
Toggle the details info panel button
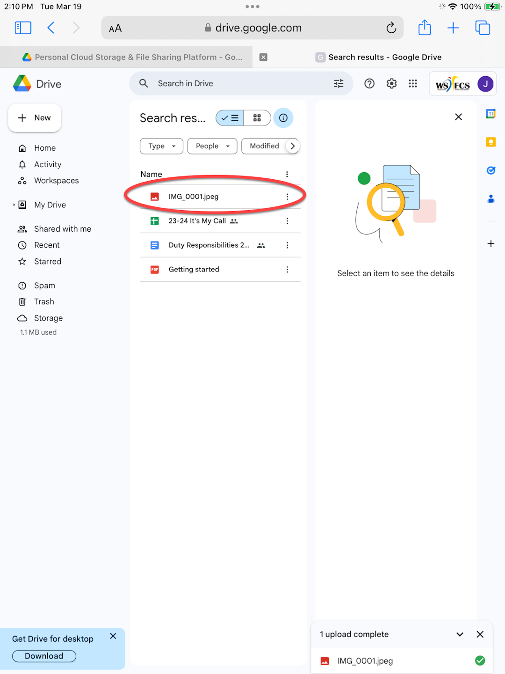point(283,118)
